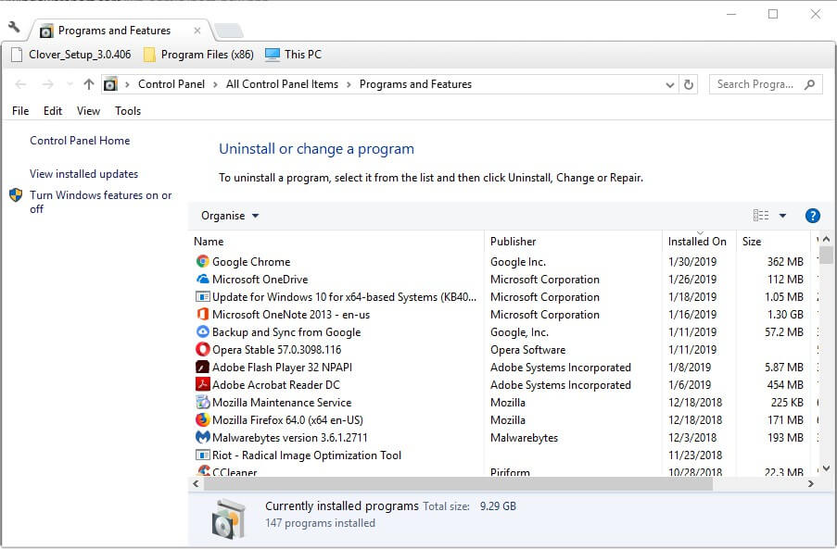
Task: Click the horizontal scrollbar right arrow
Action: coord(810,483)
